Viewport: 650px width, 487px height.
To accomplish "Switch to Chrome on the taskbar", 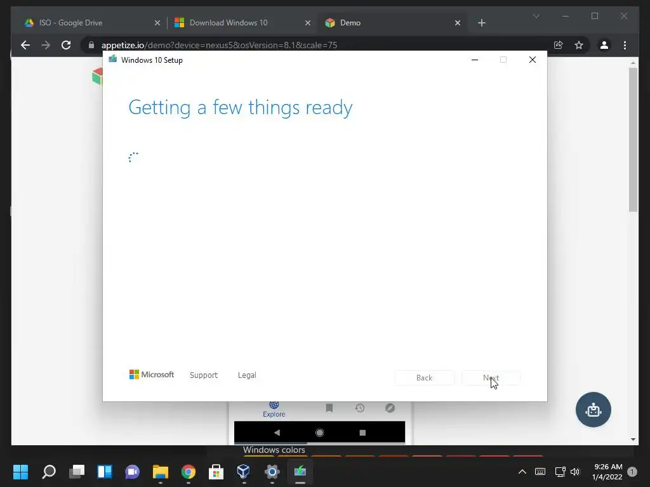I will [x=188, y=472].
